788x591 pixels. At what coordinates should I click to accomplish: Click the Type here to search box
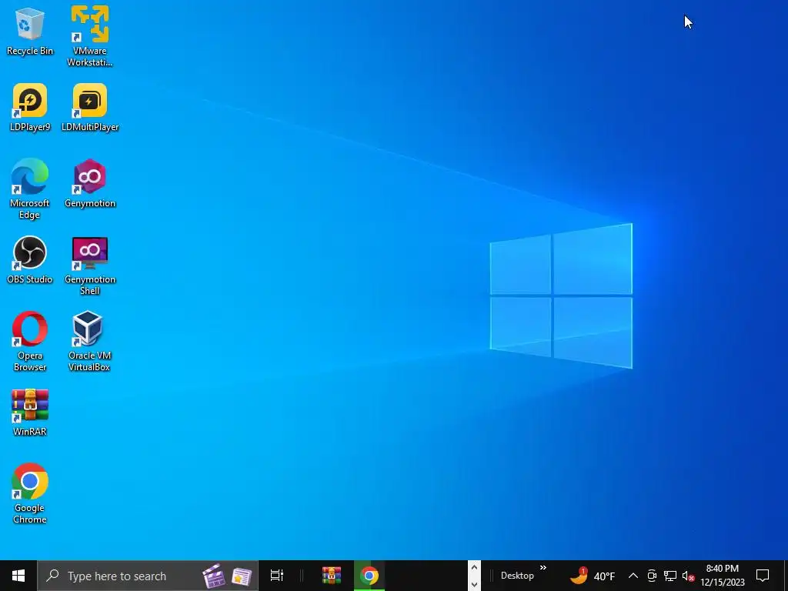tap(148, 576)
